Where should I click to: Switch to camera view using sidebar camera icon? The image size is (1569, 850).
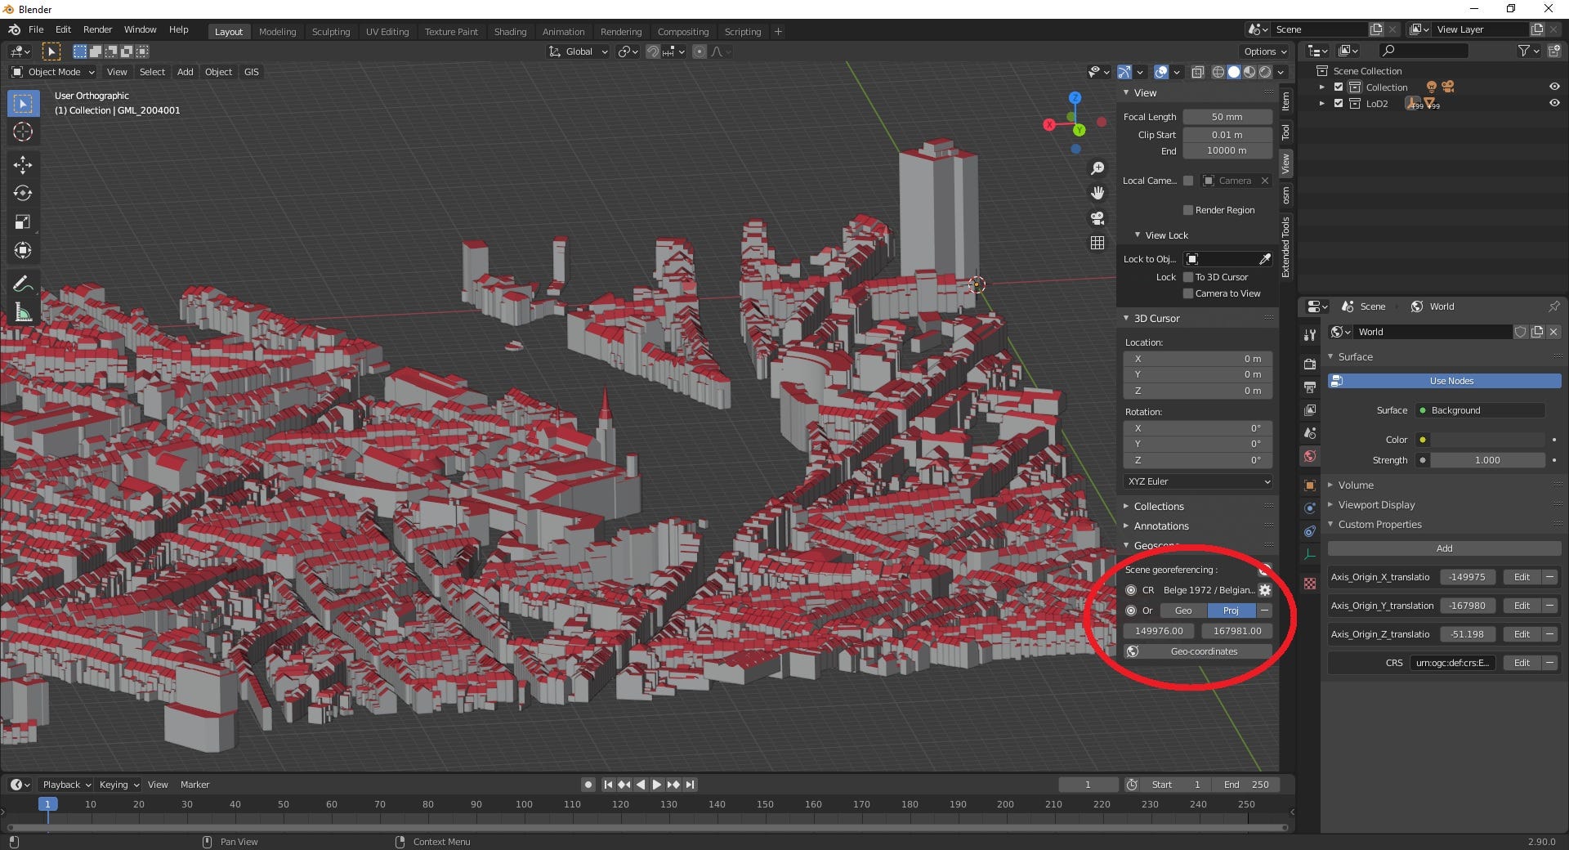(1097, 218)
